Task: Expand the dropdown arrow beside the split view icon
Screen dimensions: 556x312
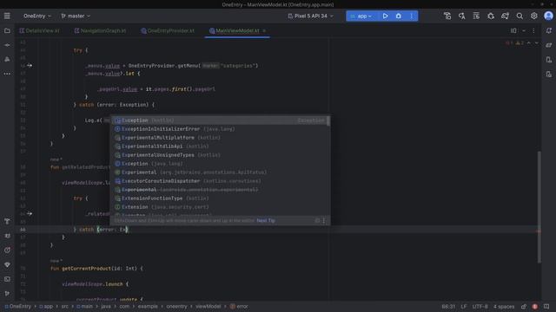Action: (523, 31)
